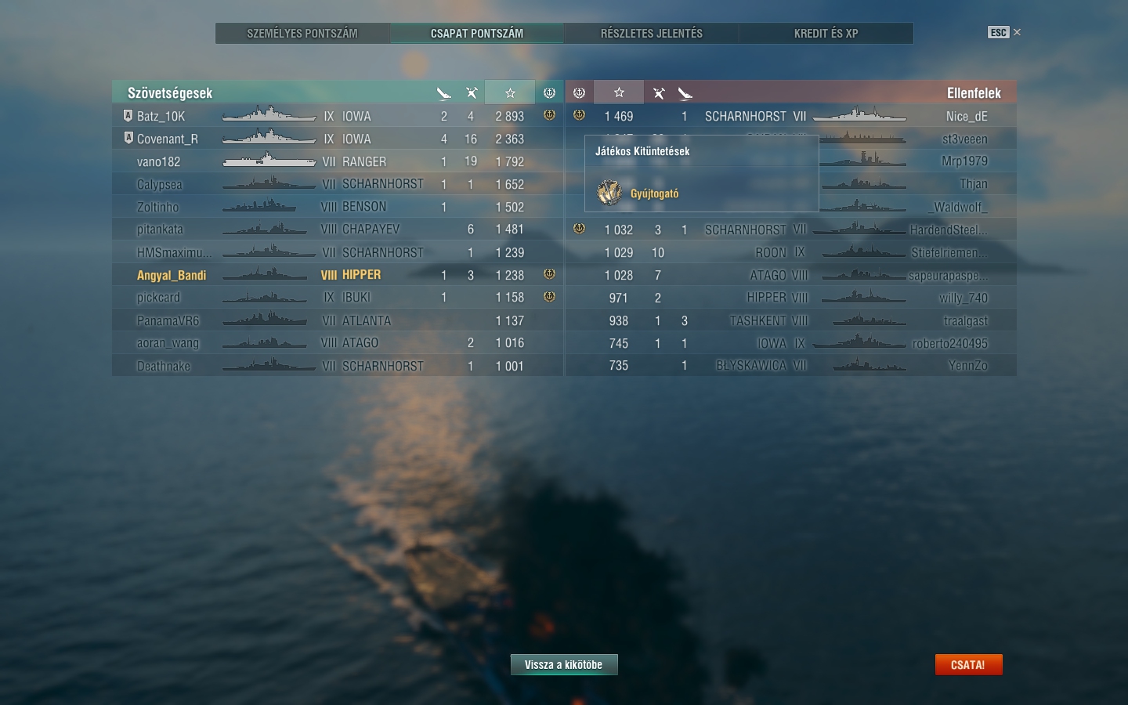
Task: Sort allies by aircraft shot down icon
Action: [x=443, y=93]
